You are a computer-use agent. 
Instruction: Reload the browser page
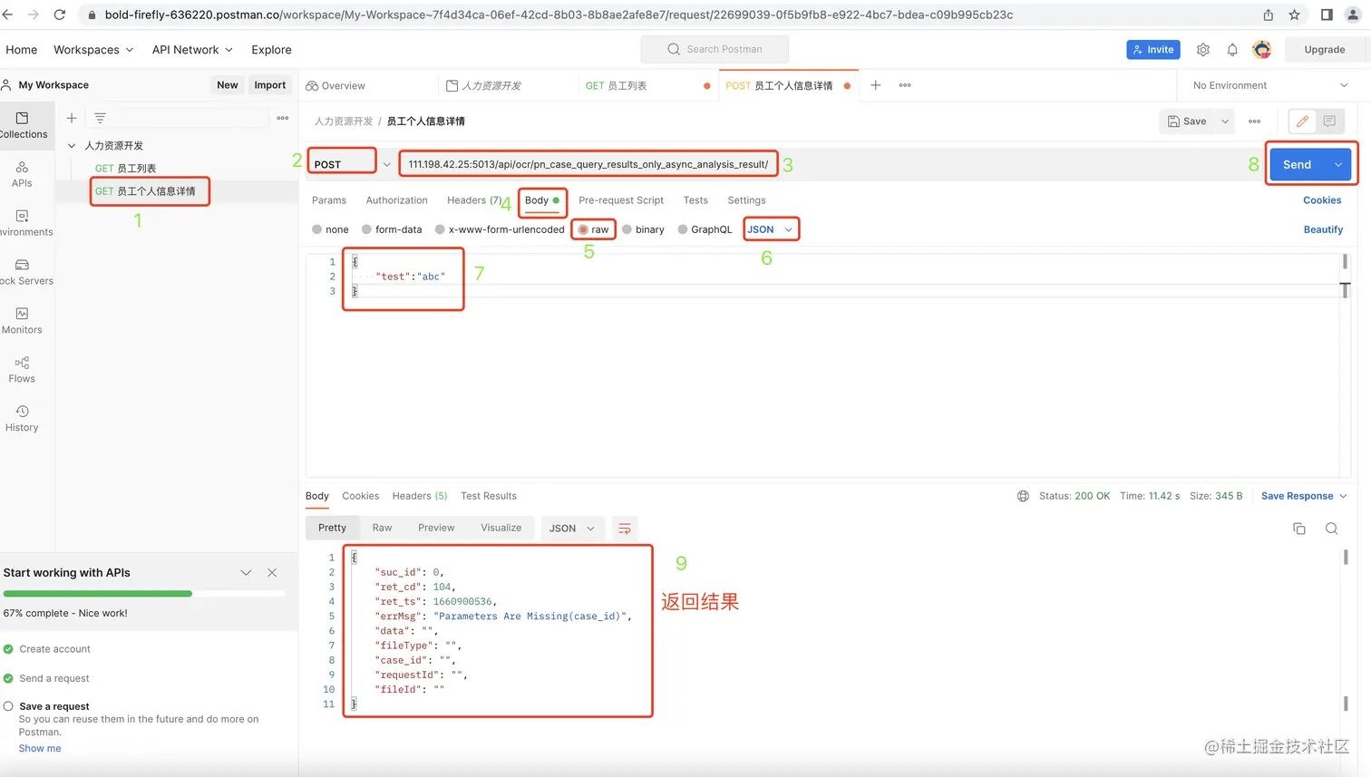(x=60, y=15)
